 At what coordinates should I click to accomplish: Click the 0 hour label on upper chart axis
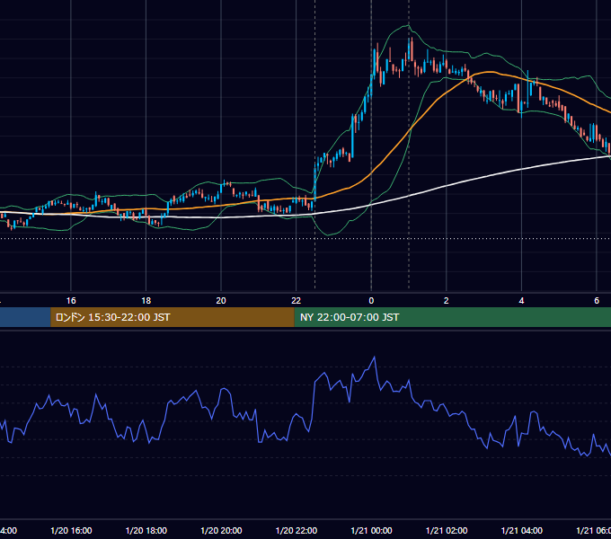[371, 301]
